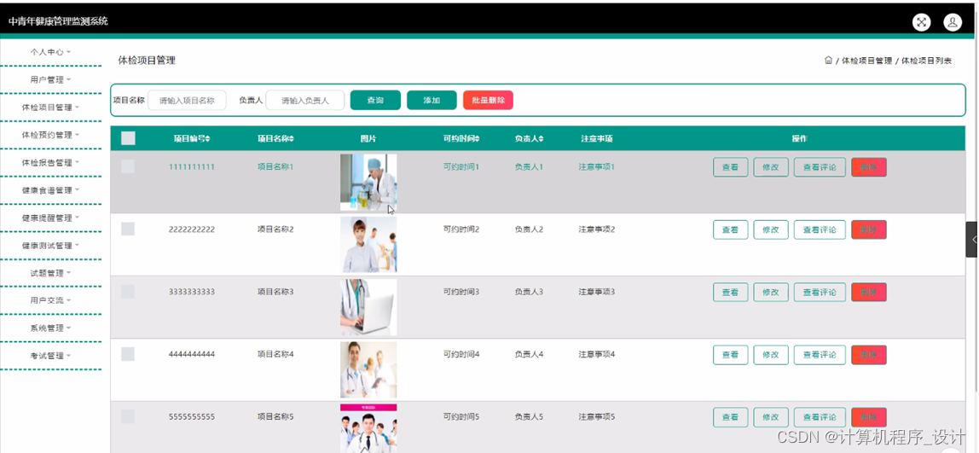Viewport: 979px width, 453px height.
Task: Delete the 项目名称2 row
Action: coord(868,229)
